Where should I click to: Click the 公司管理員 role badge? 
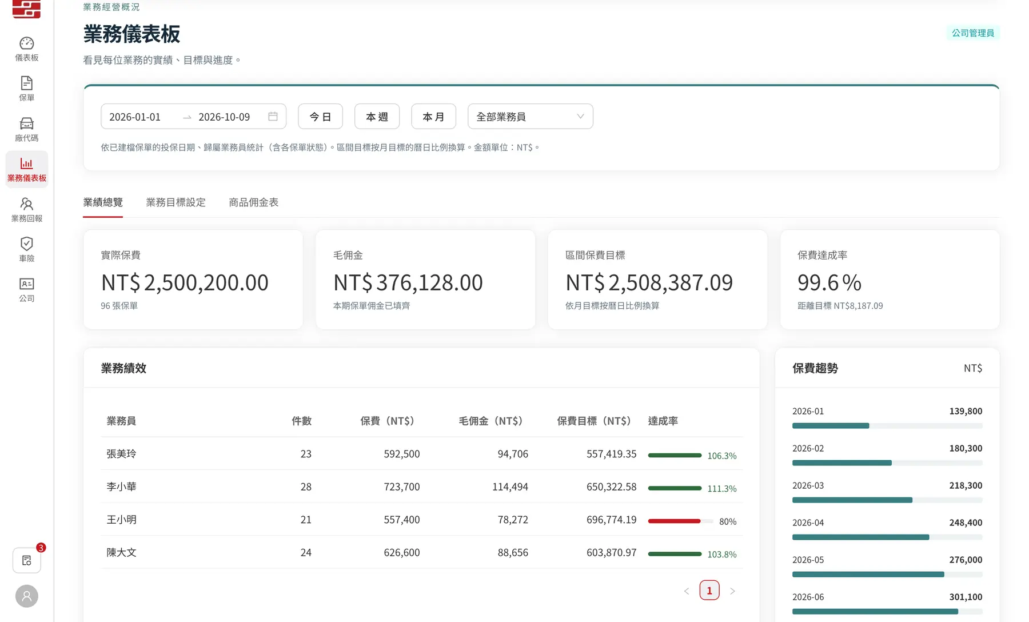pyautogui.click(x=973, y=33)
